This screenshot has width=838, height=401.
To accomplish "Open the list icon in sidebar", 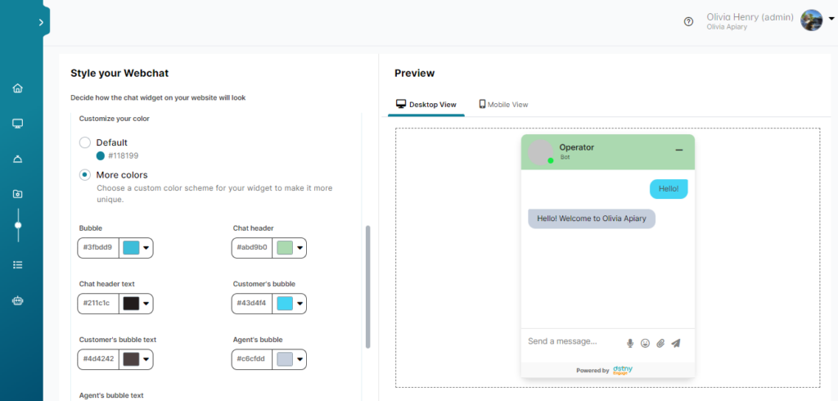I will point(18,264).
